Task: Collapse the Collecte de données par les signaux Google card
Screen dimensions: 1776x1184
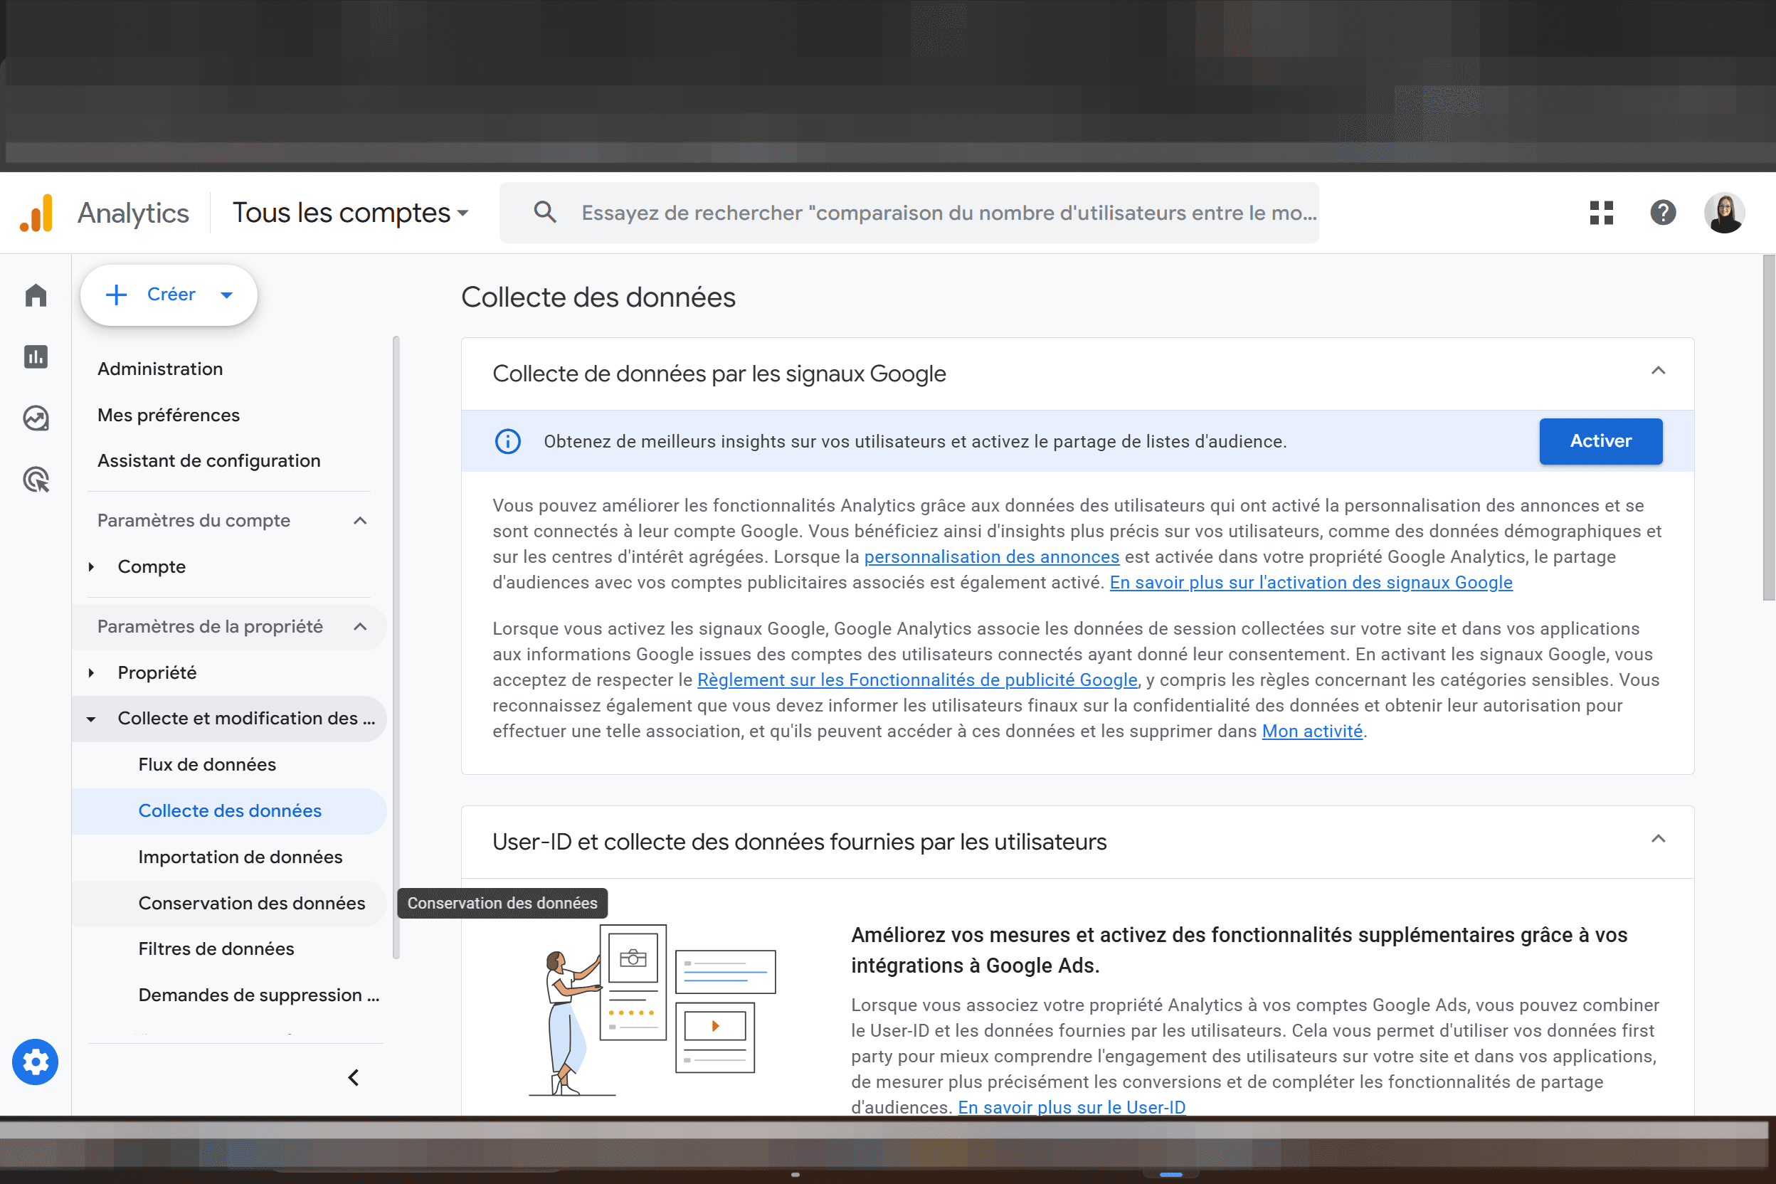Action: tap(1658, 371)
